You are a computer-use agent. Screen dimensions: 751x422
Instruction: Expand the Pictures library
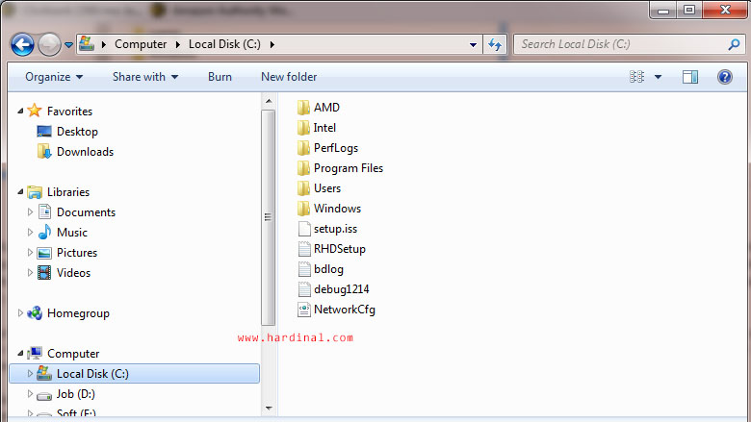pyautogui.click(x=30, y=253)
